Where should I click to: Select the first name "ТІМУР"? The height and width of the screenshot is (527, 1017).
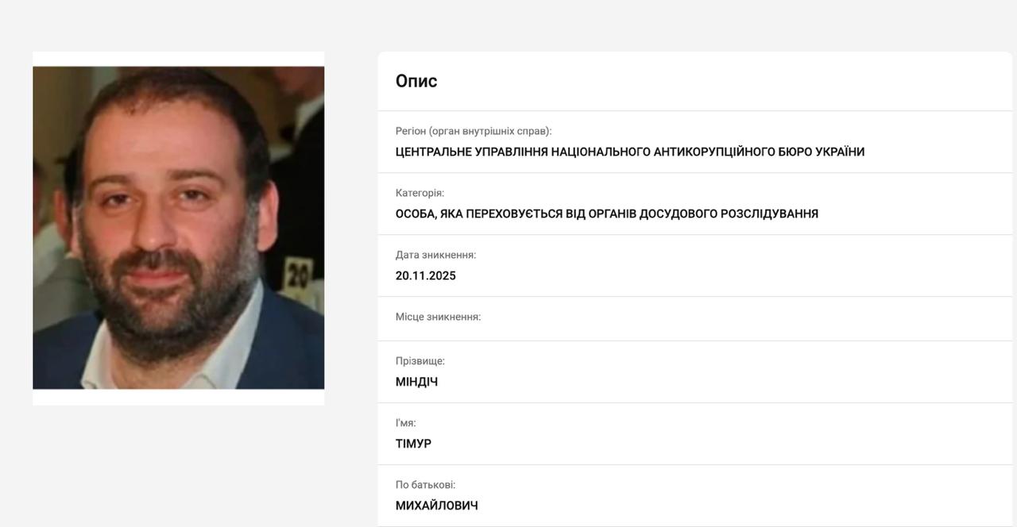click(414, 444)
